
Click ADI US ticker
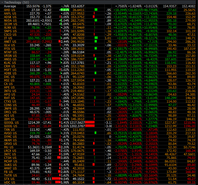(9, 116)
